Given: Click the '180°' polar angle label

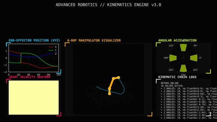Looking at the screenshot, I should 166,58.
